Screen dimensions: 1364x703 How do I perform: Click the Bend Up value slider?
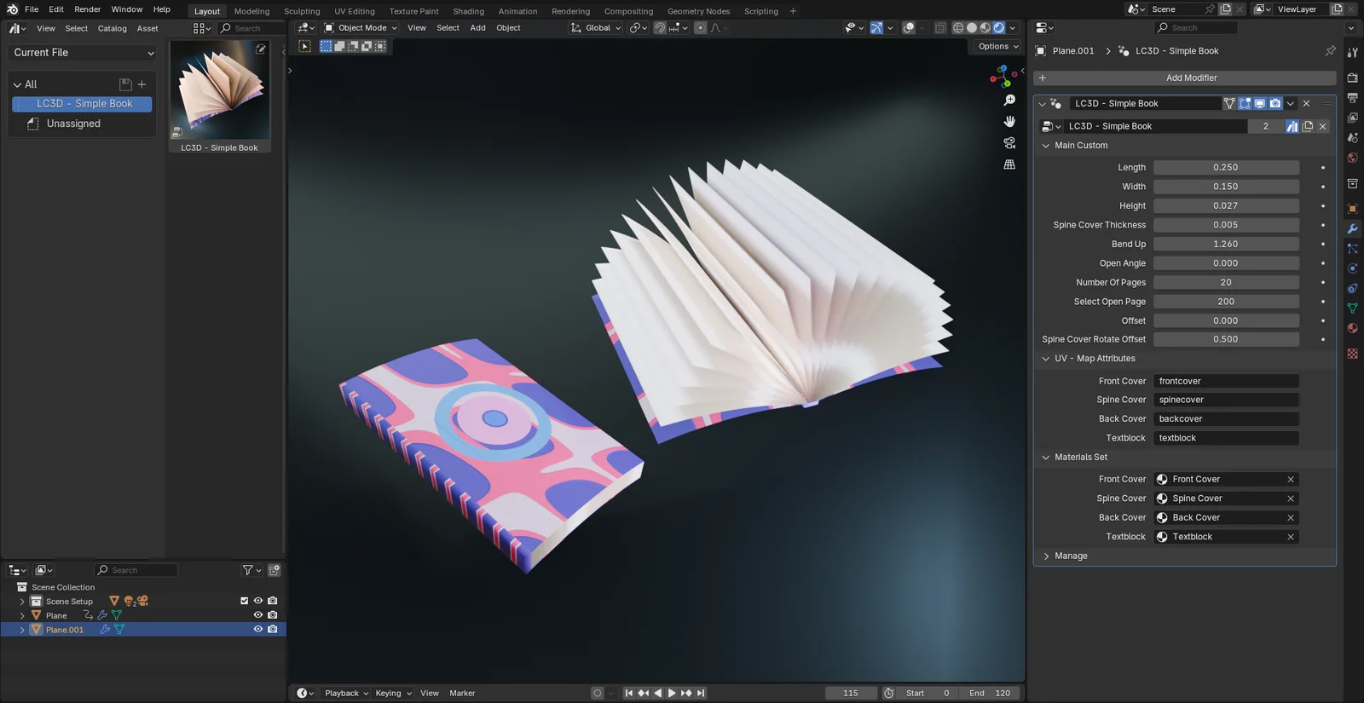click(x=1225, y=245)
